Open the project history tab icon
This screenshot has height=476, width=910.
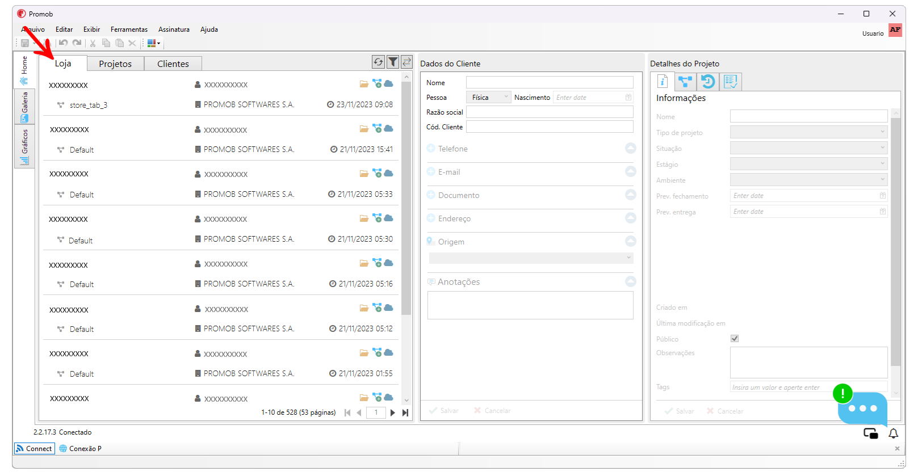pos(708,82)
